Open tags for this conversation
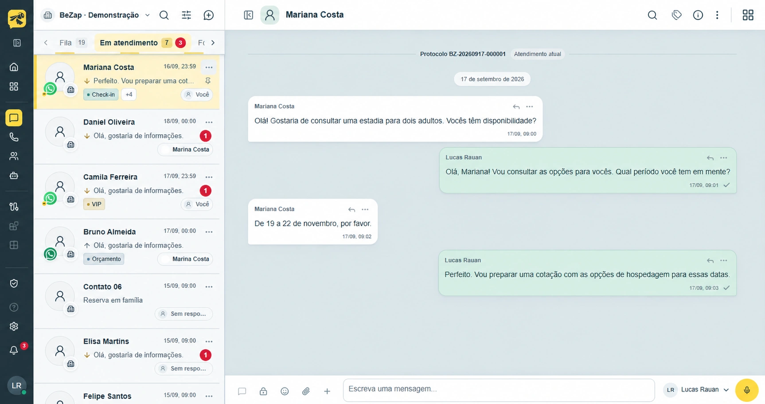This screenshot has width=765, height=404. click(x=676, y=15)
